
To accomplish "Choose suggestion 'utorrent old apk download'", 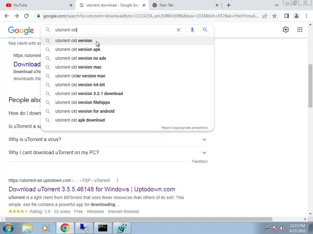I will click(127, 120).
